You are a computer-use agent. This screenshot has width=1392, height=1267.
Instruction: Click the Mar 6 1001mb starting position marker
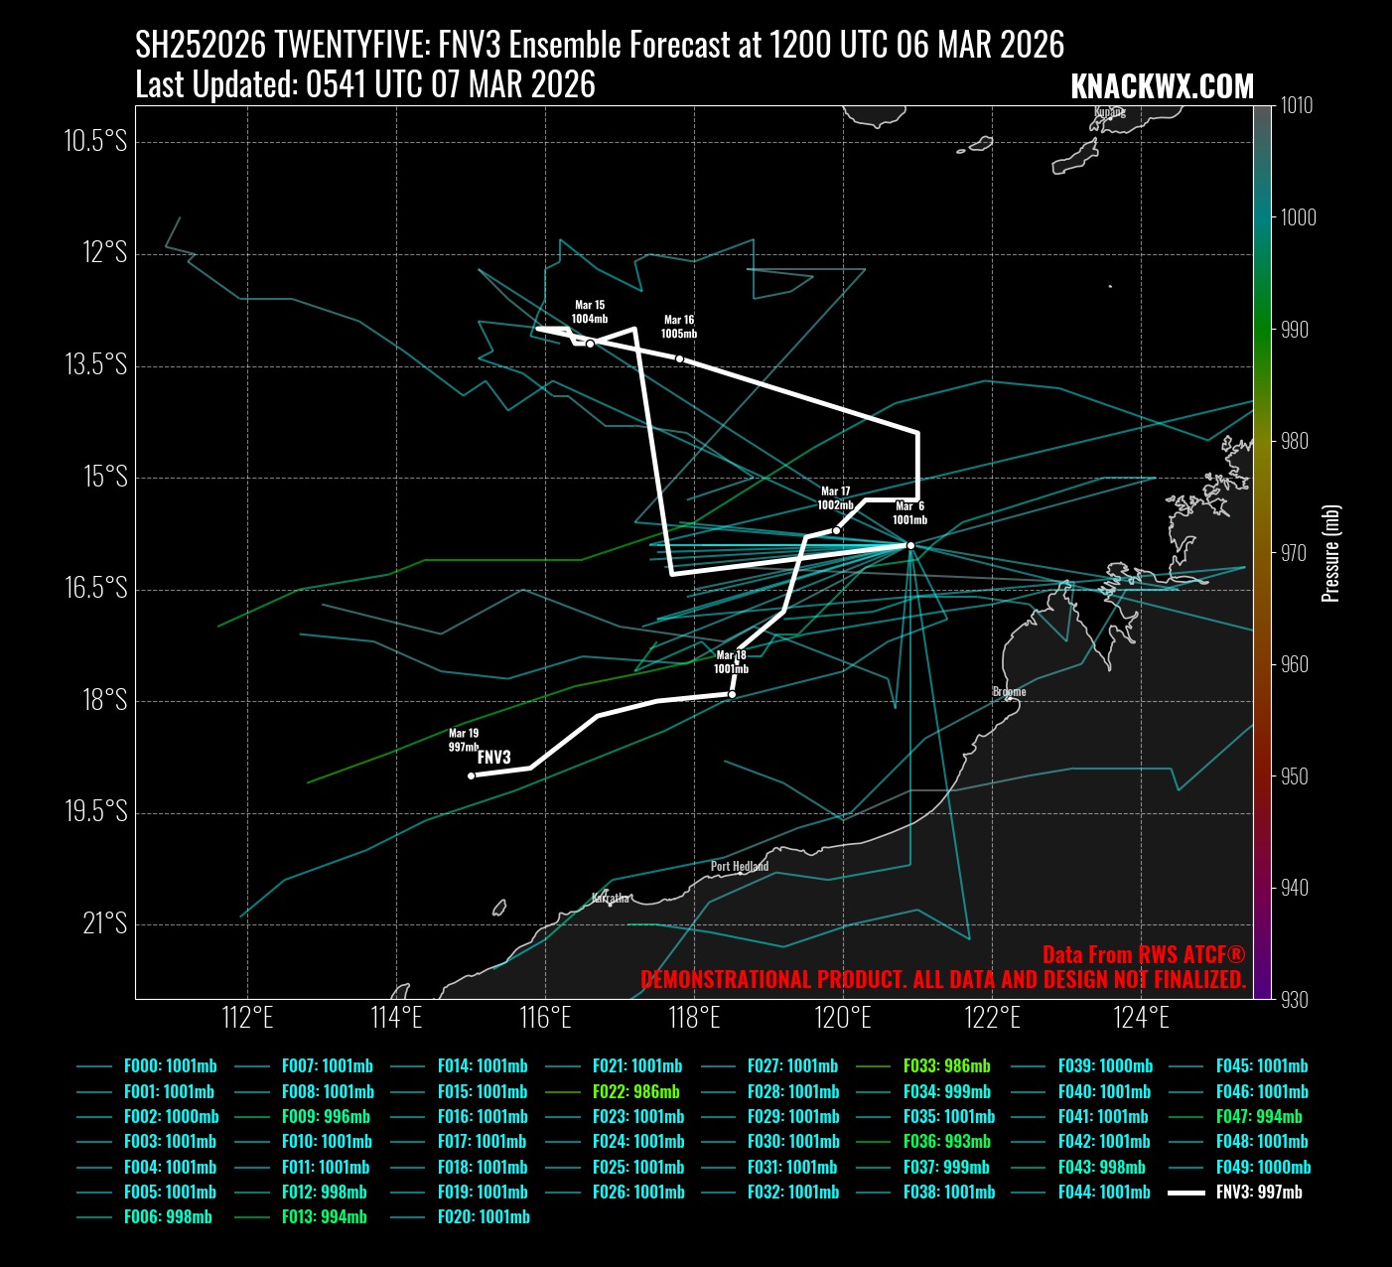point(909,545)
